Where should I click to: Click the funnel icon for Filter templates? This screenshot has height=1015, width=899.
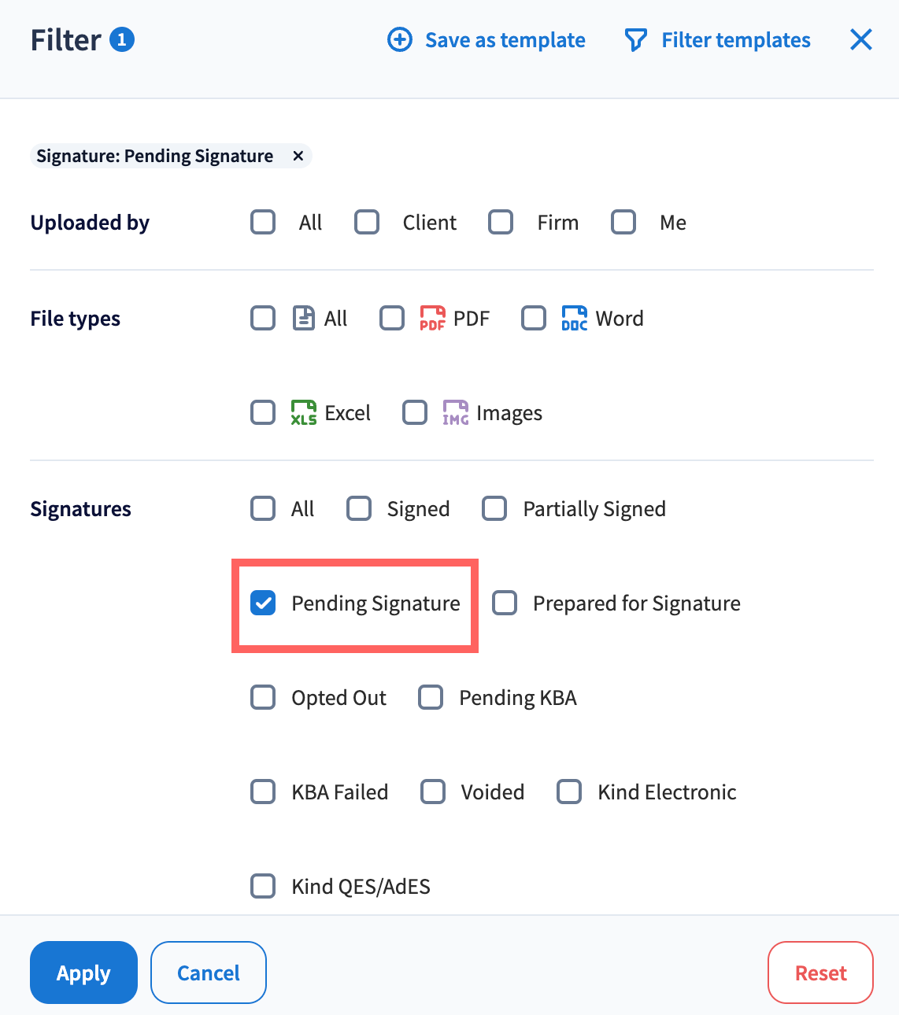(635, 39)
